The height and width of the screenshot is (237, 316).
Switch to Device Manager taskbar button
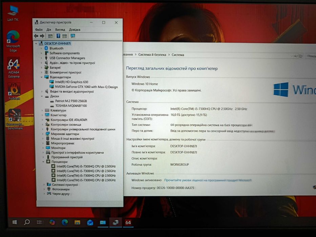tap(115, 222)
